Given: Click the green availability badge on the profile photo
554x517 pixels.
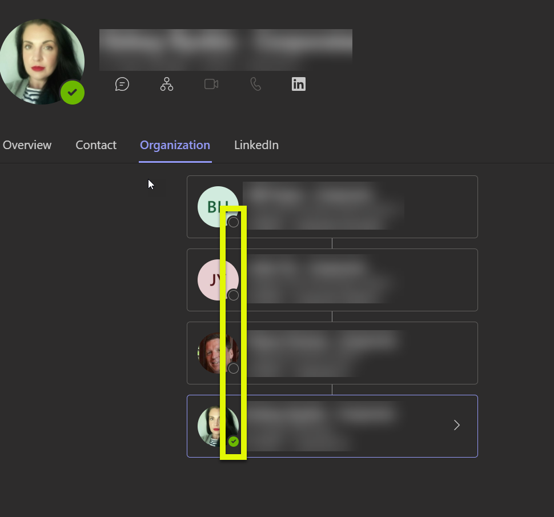Looking at the screenshot, I should tap(73, 92).
